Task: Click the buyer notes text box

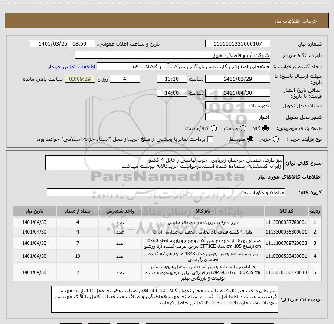Action: [164, 299]
